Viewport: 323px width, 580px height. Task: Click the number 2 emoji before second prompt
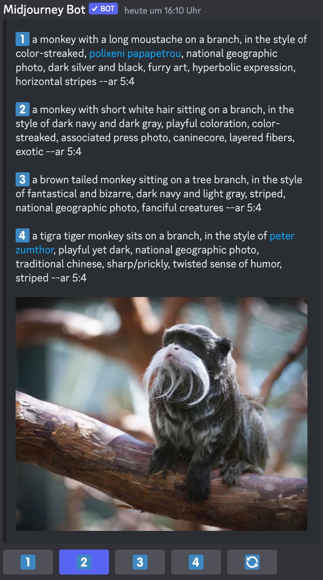pyautogui.click(x=22, y=109)
